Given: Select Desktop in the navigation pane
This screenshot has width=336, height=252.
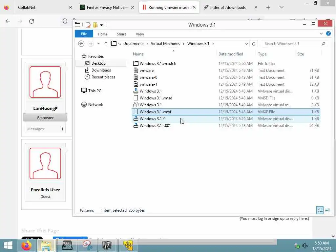Looking at the screenshot, I should click(98, 63).
